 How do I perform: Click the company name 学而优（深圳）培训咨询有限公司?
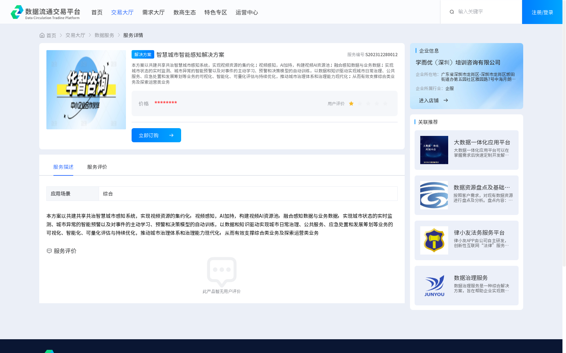458,62
